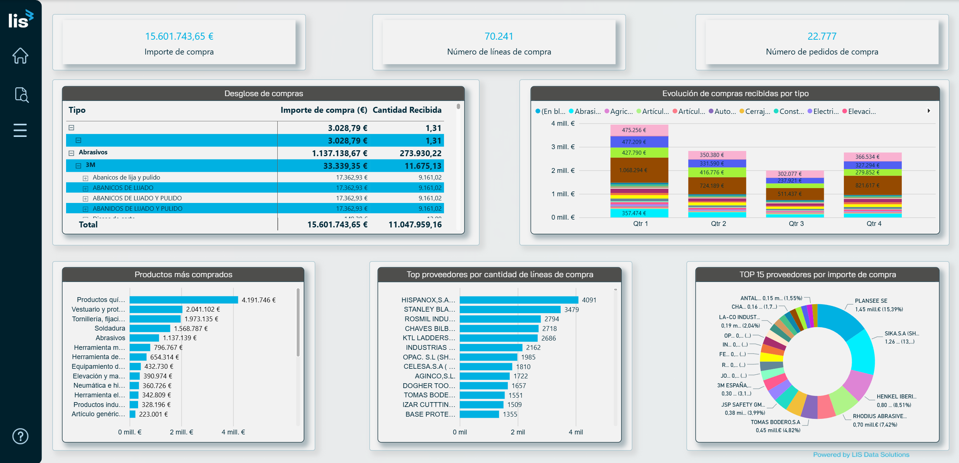Viewport: 959px width, 463px height.
Task: Sort by Cantidad Recibida column header
Action: tap(407, 110)
